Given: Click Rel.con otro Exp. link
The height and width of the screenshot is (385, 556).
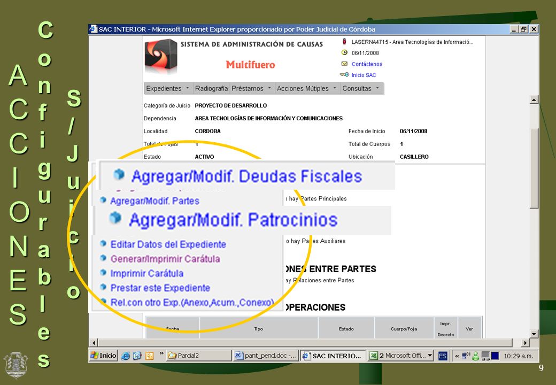Looking at the screenshot, I should point(192,303).
